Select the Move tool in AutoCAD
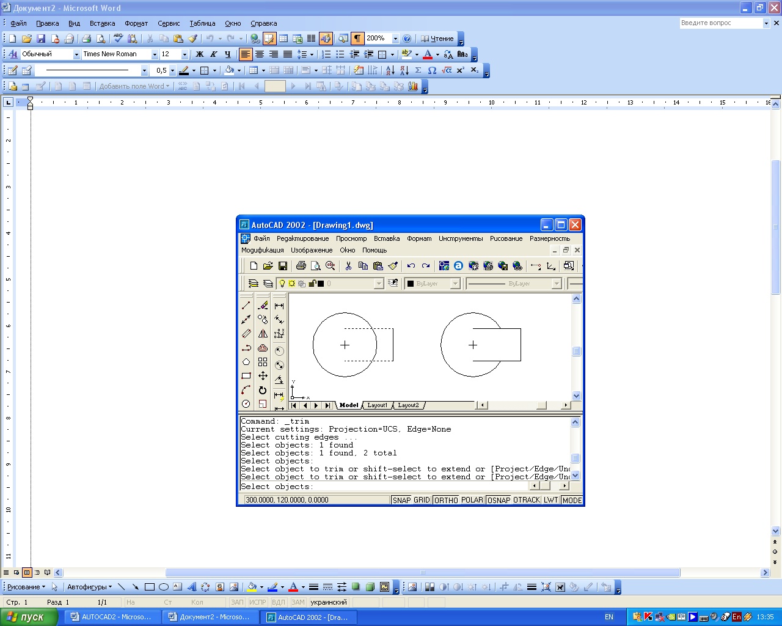This screenshot has width=782, height=626. tap(263, 376)
